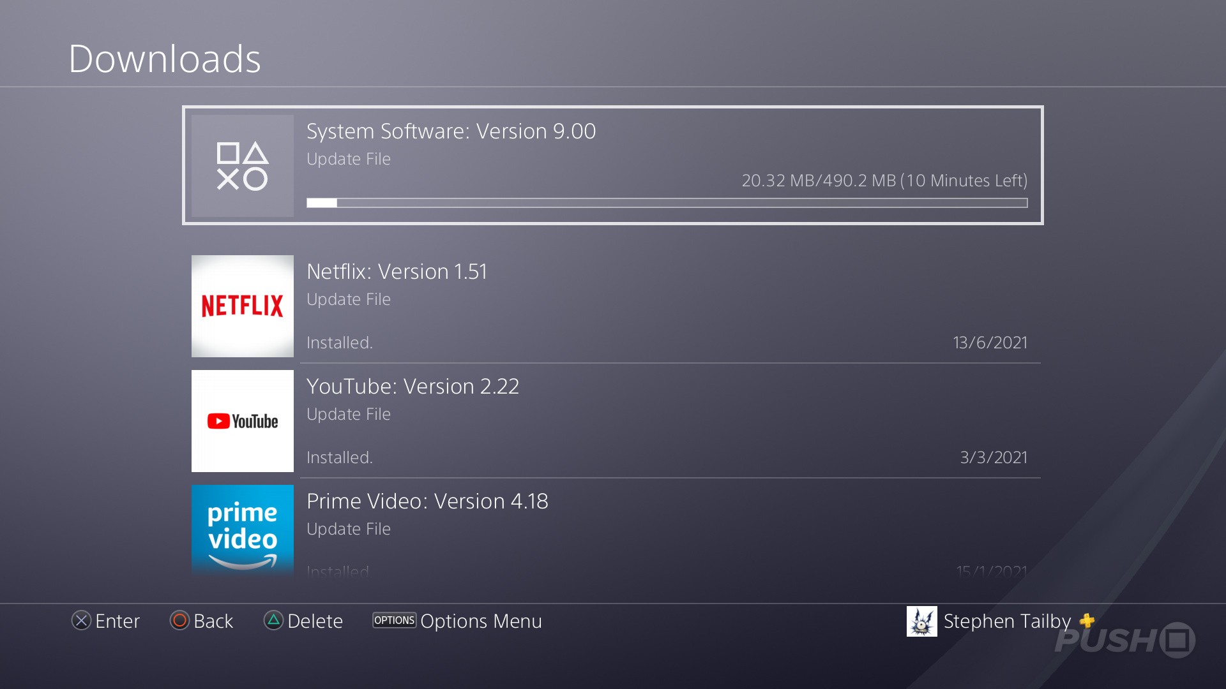This screenshot has height=689, width=1226.
Task: Click the PlayStation shapes system software icon
Action: pyautogui.click(x=242, y=166)
